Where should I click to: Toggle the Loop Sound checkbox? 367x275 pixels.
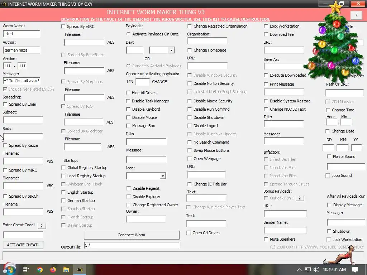tap(328, 175)
